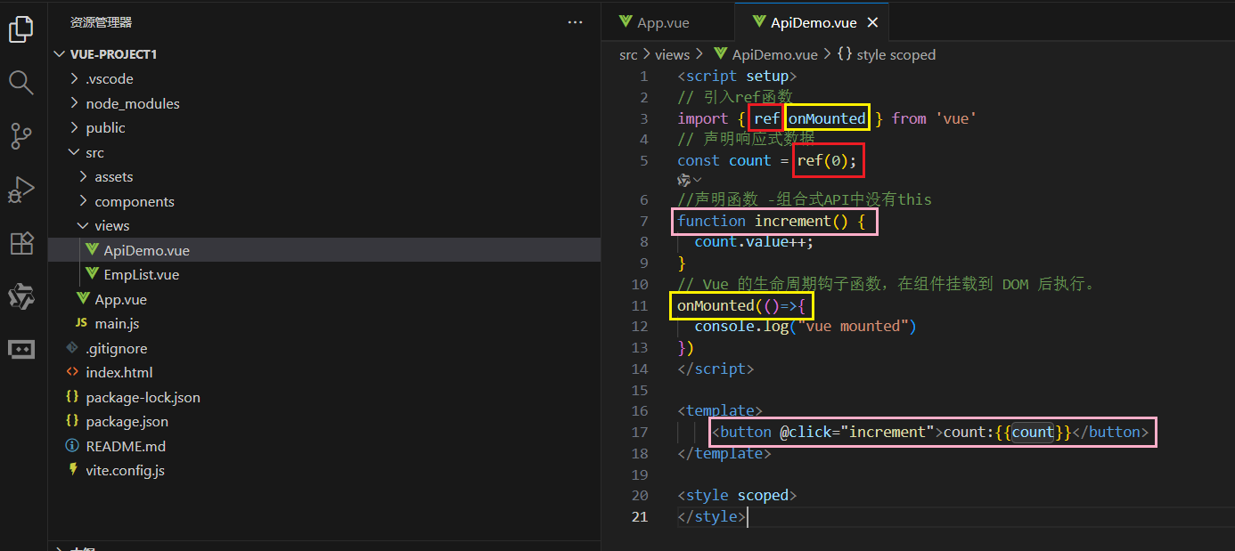Click on onMounted in the import line
This screenshot has height=551, width=1235.
pos(827,118)
